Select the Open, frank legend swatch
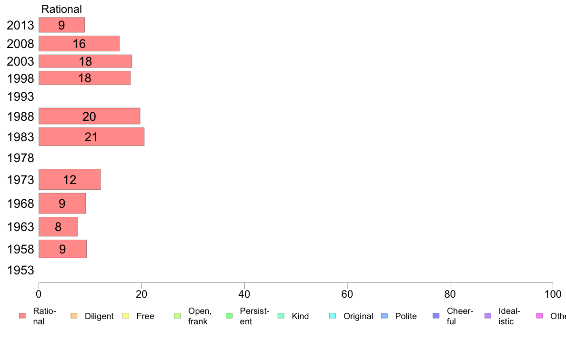This screenshot has width=566, height=350. tap(177, 316)
